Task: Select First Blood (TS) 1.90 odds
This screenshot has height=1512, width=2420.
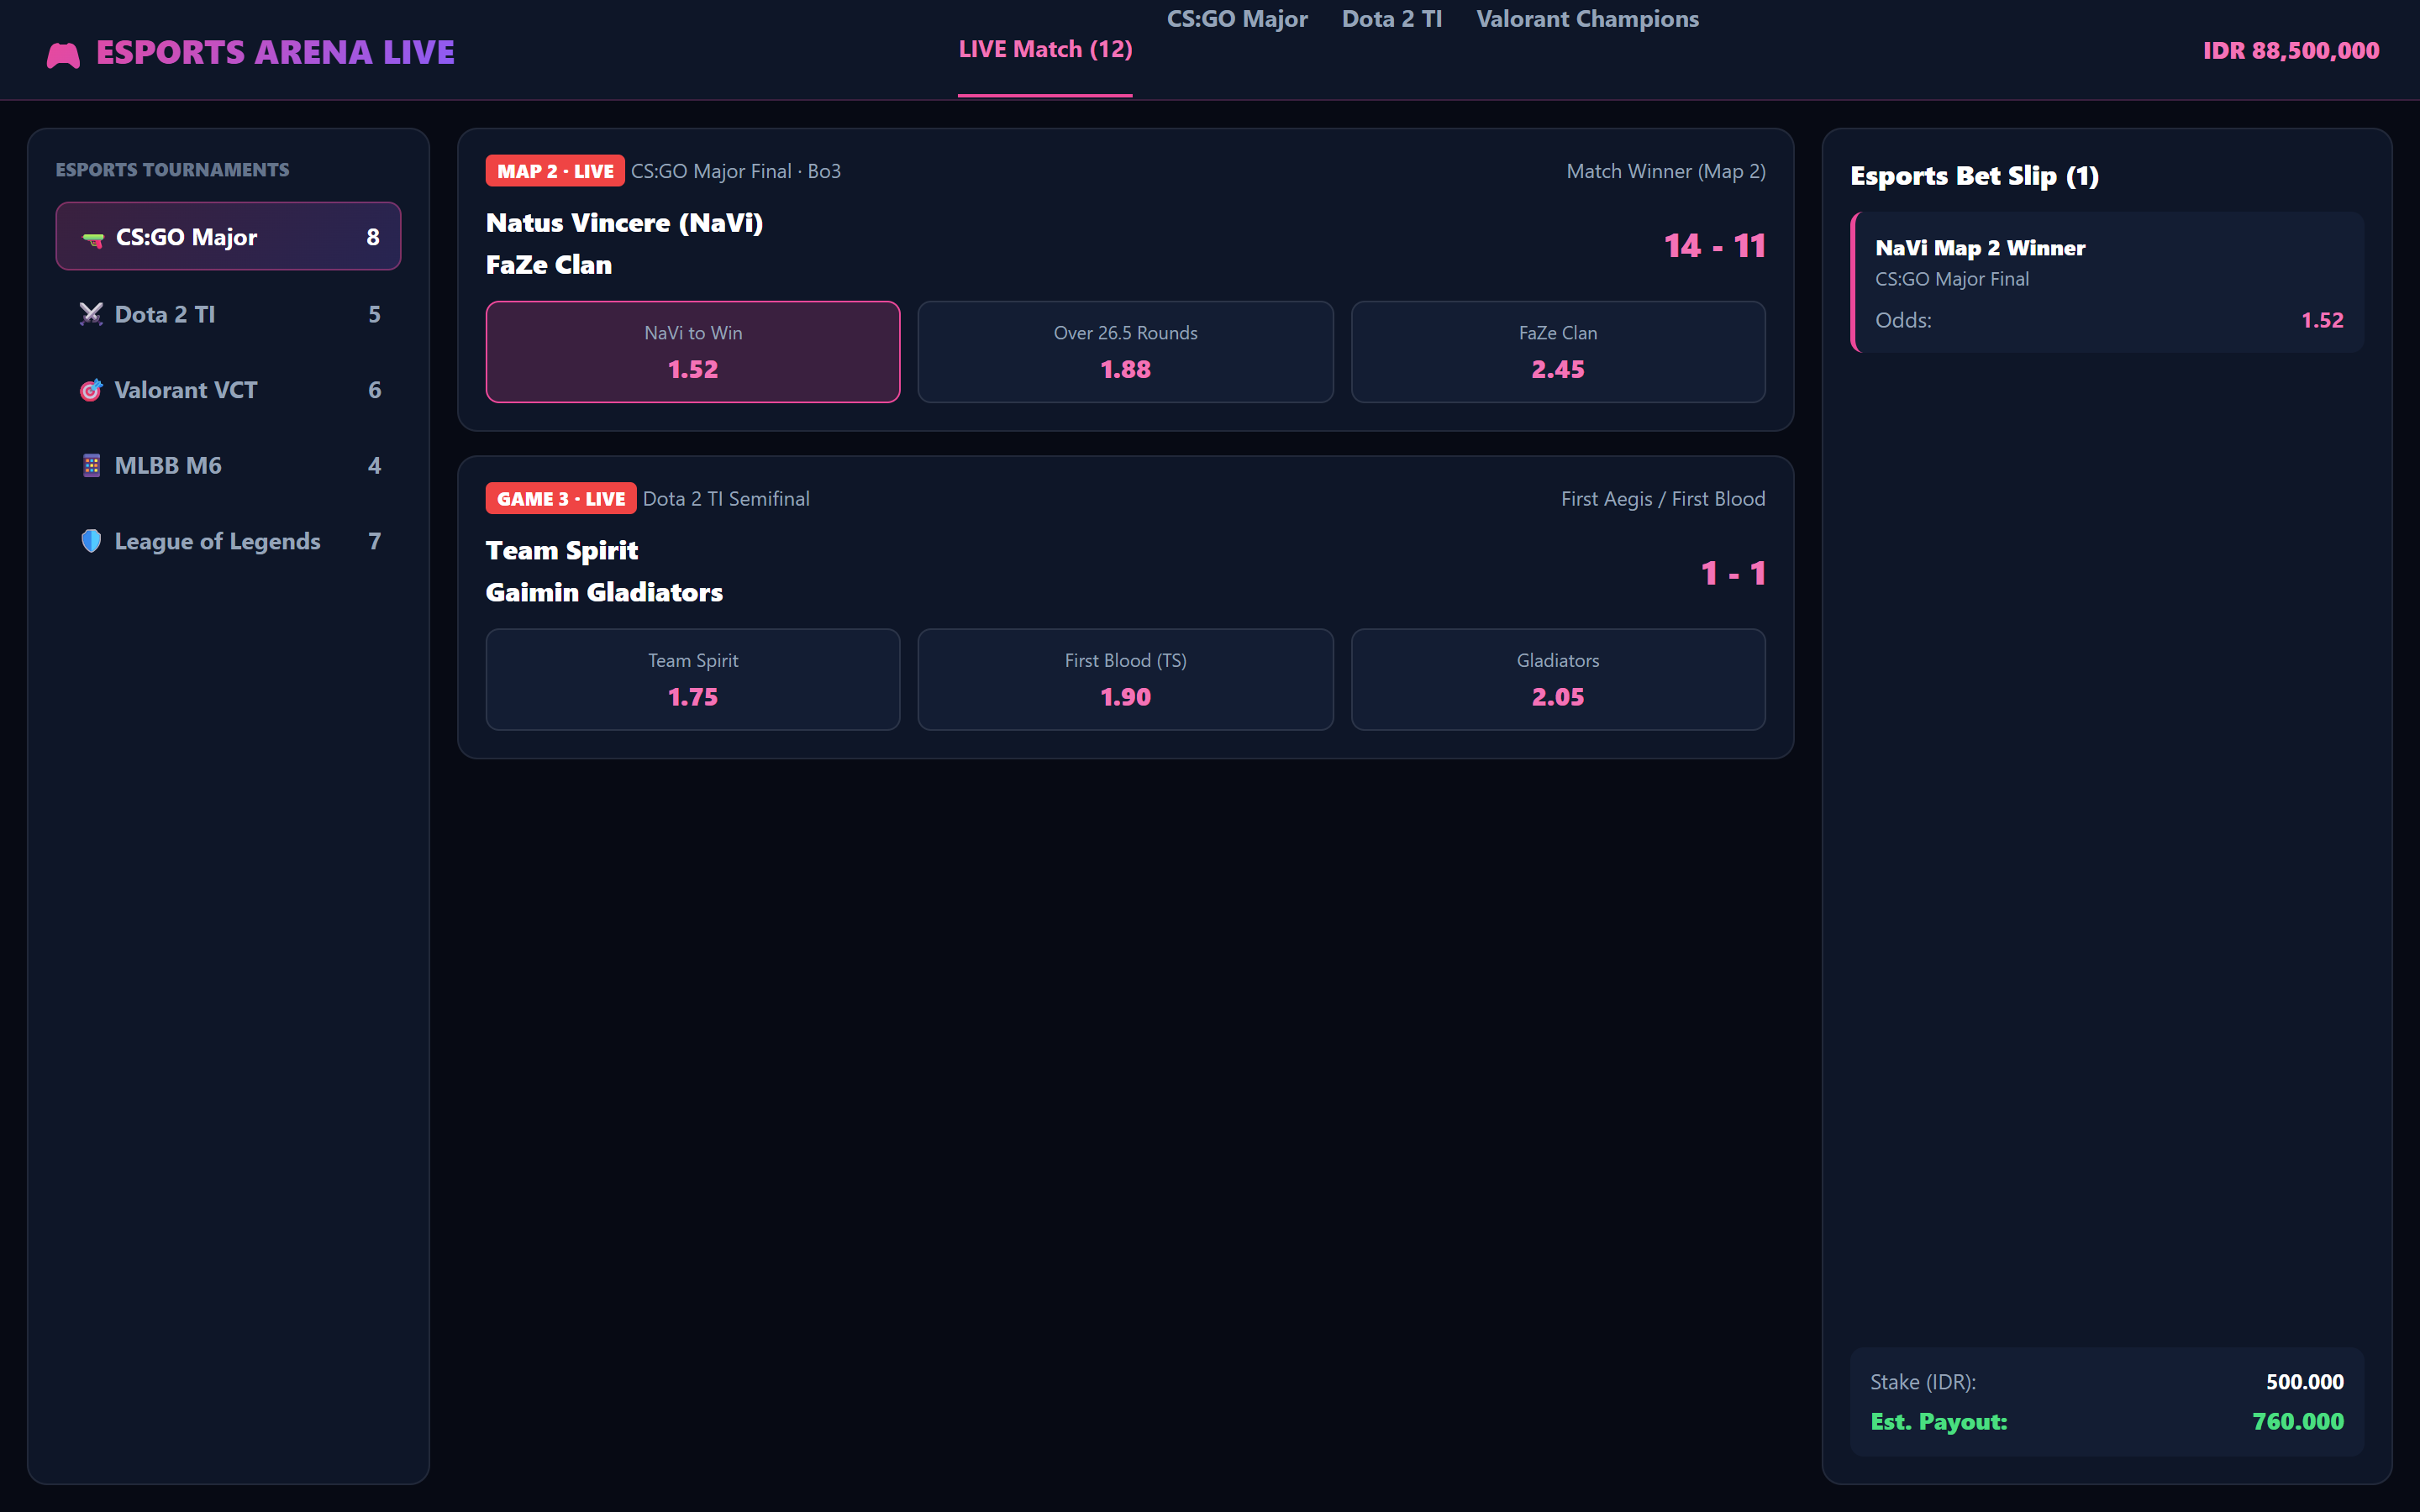Action: 1125,680
